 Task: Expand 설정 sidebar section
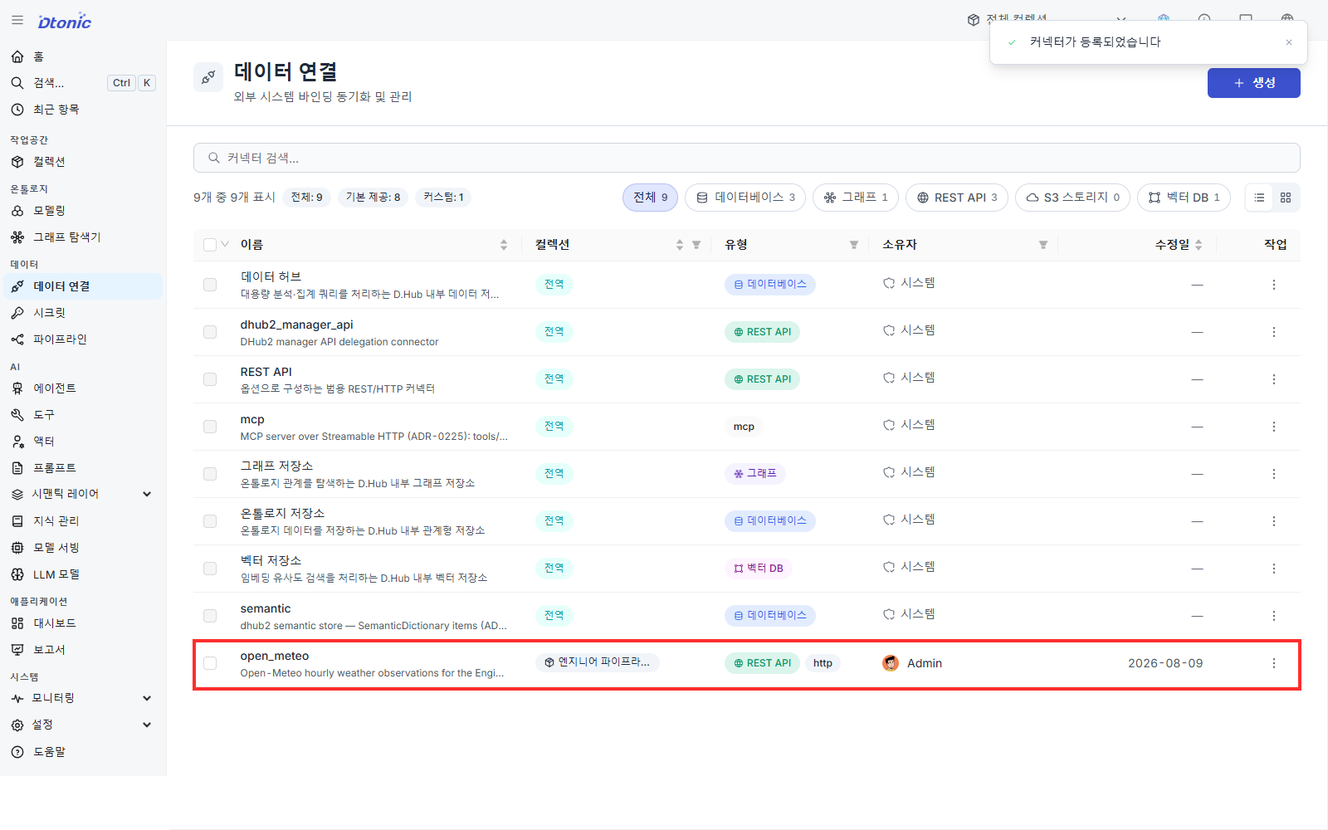[x=81, y=725]
